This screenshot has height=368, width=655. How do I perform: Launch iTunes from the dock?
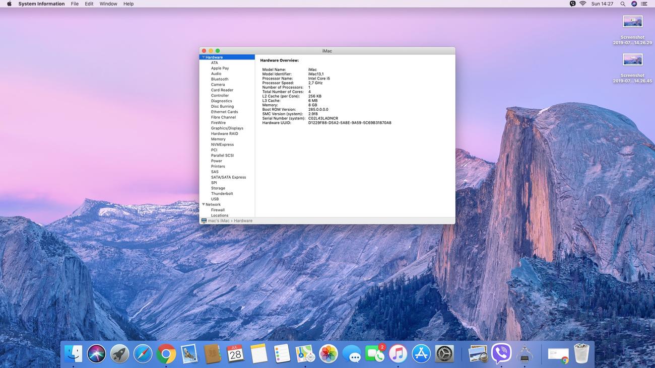[x=398, y=354]
